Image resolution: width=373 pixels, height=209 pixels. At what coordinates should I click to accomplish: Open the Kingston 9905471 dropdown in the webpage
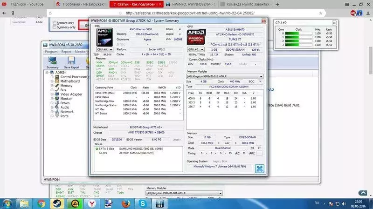pyautogui.click(x=184, y=193)
